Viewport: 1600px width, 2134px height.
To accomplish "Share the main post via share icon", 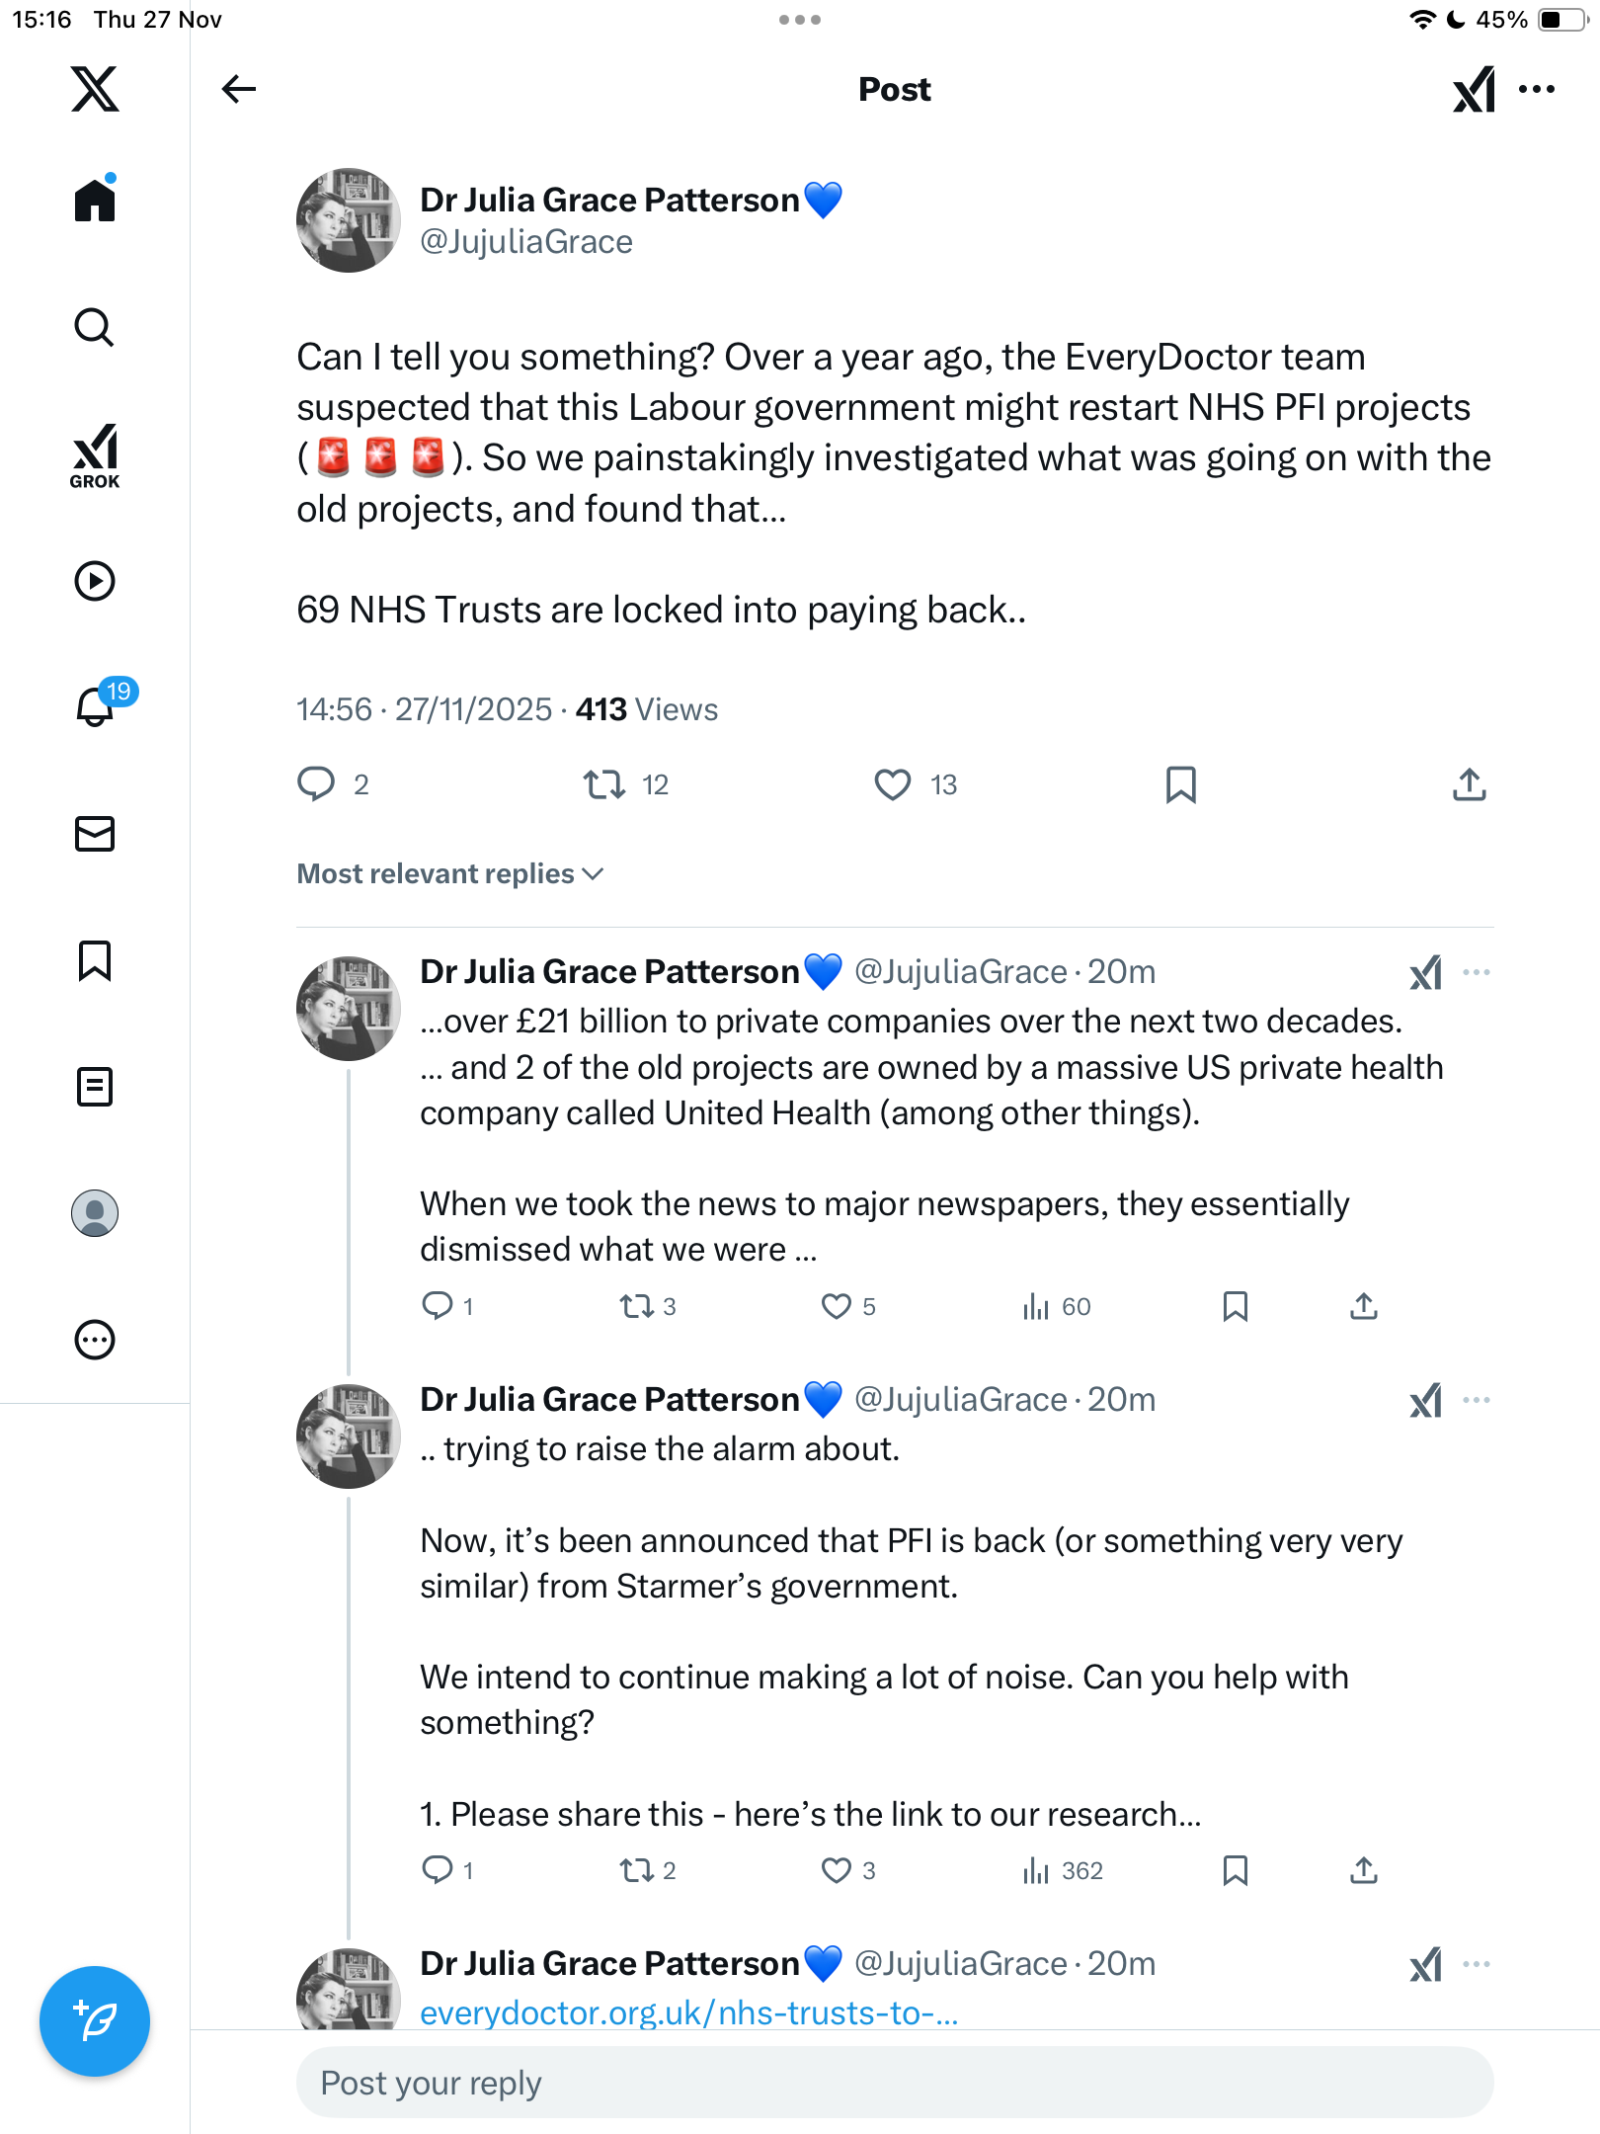I will 1469,784.
